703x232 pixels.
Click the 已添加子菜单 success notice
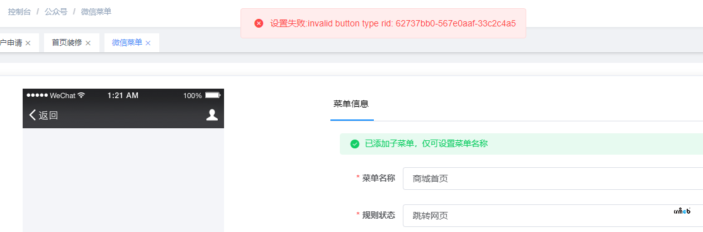[x=426, y=144]
